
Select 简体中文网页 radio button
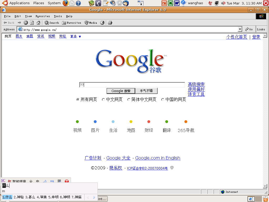[x=129, y=99]
